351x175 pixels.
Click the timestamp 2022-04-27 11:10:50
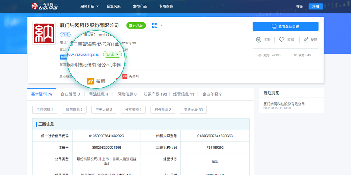[277, 108]
